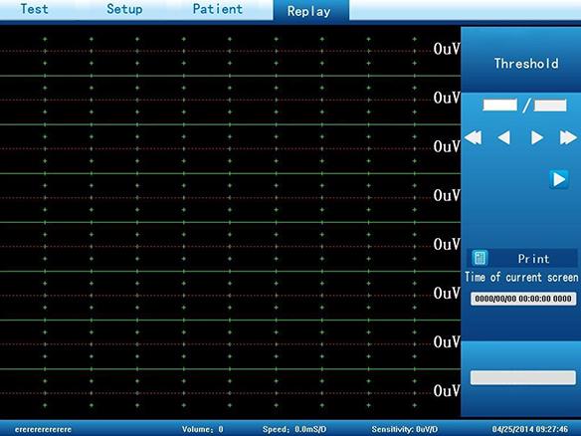The image size is (581, 436).
Task: Select the Replay tab
Action: (308, 11)
